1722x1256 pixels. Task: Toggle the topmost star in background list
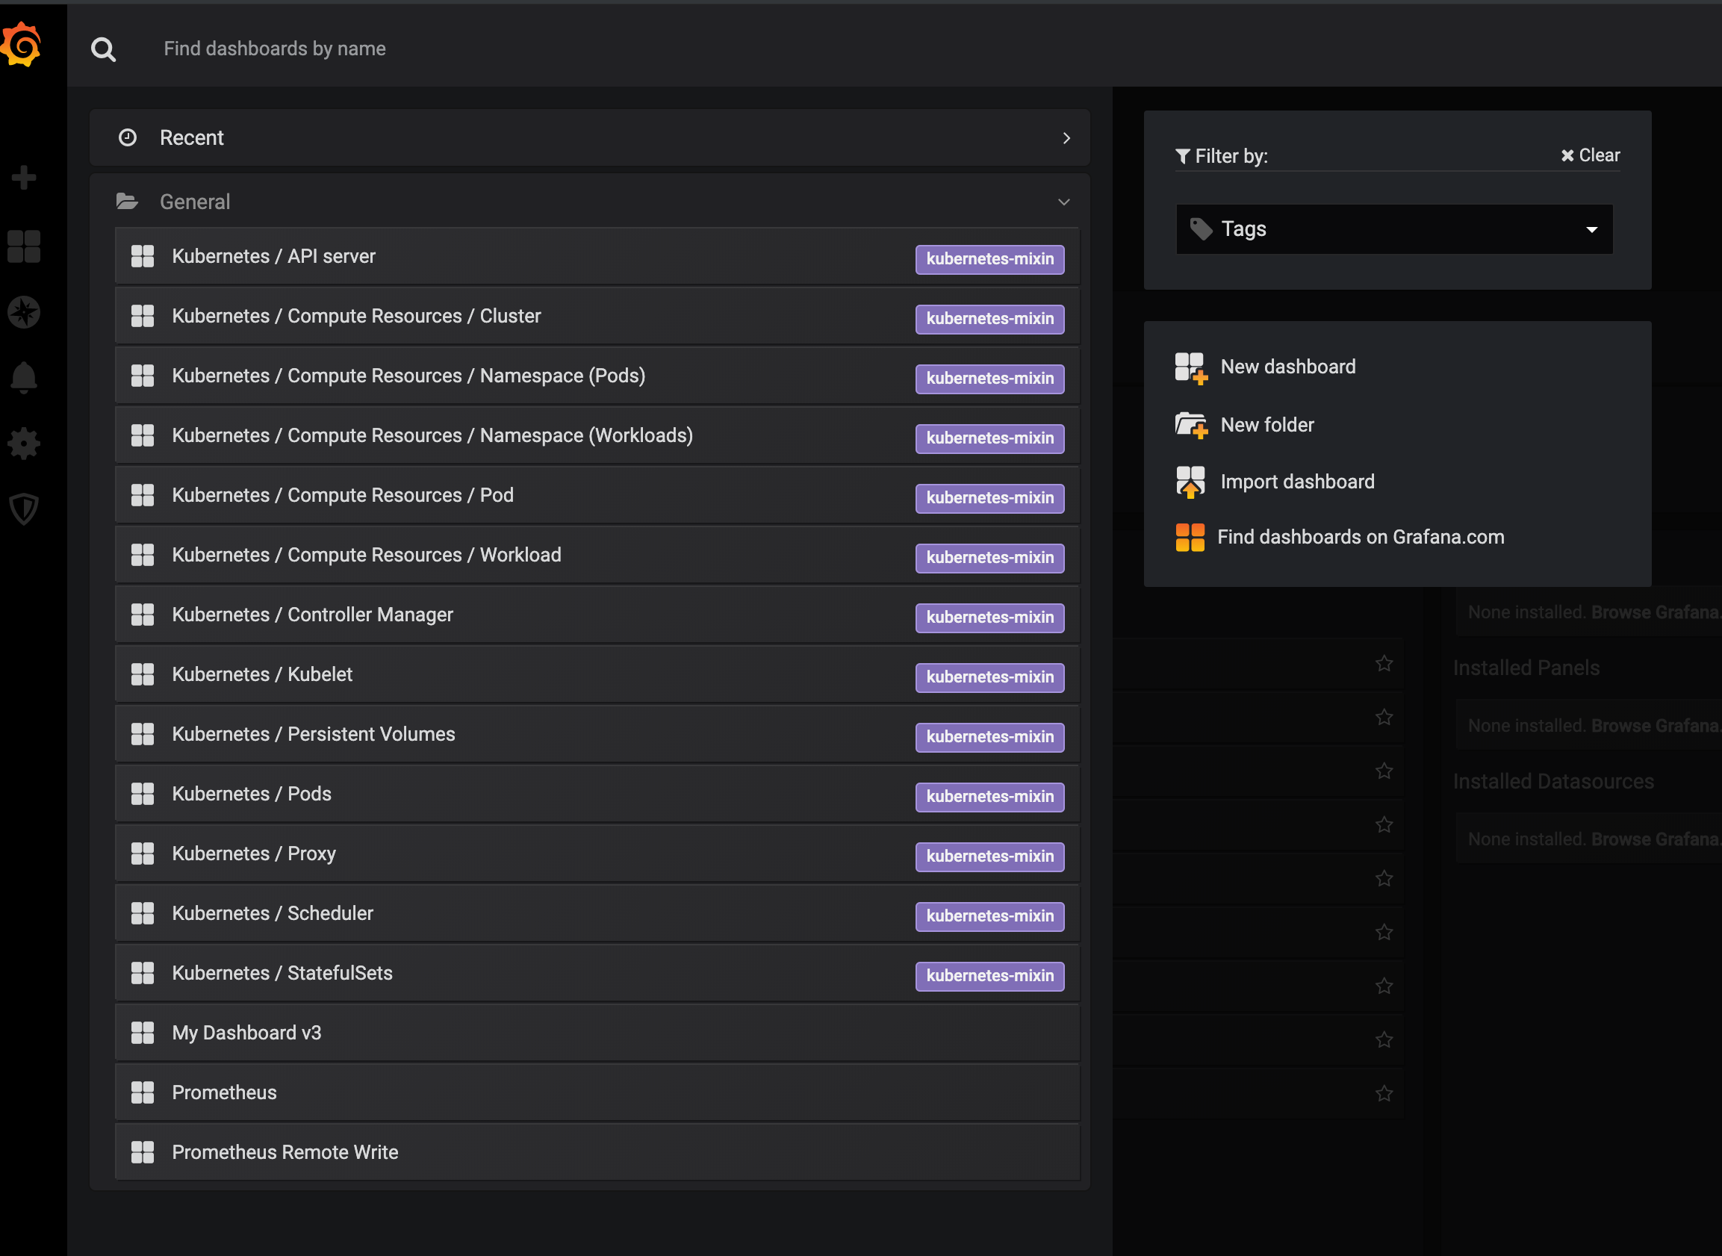pyautogui.click(x=1384, y=664)
